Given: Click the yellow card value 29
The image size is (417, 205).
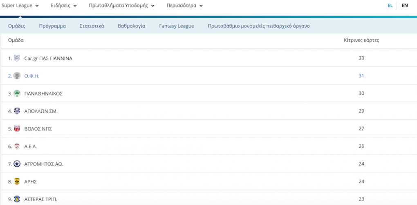Looking at the screenshot, I should pos(361,111).
